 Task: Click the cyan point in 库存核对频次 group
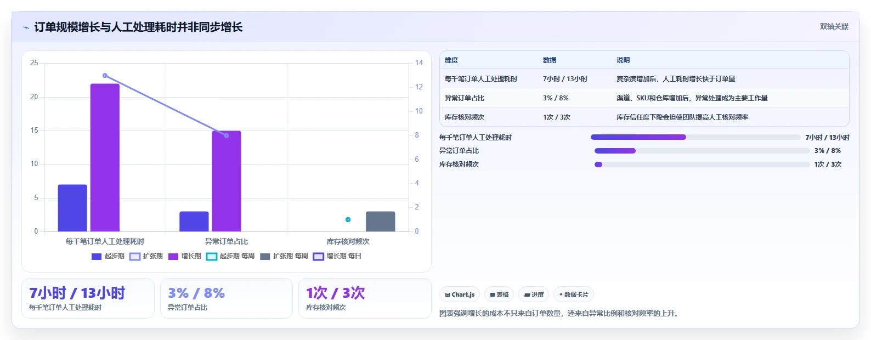348,219
